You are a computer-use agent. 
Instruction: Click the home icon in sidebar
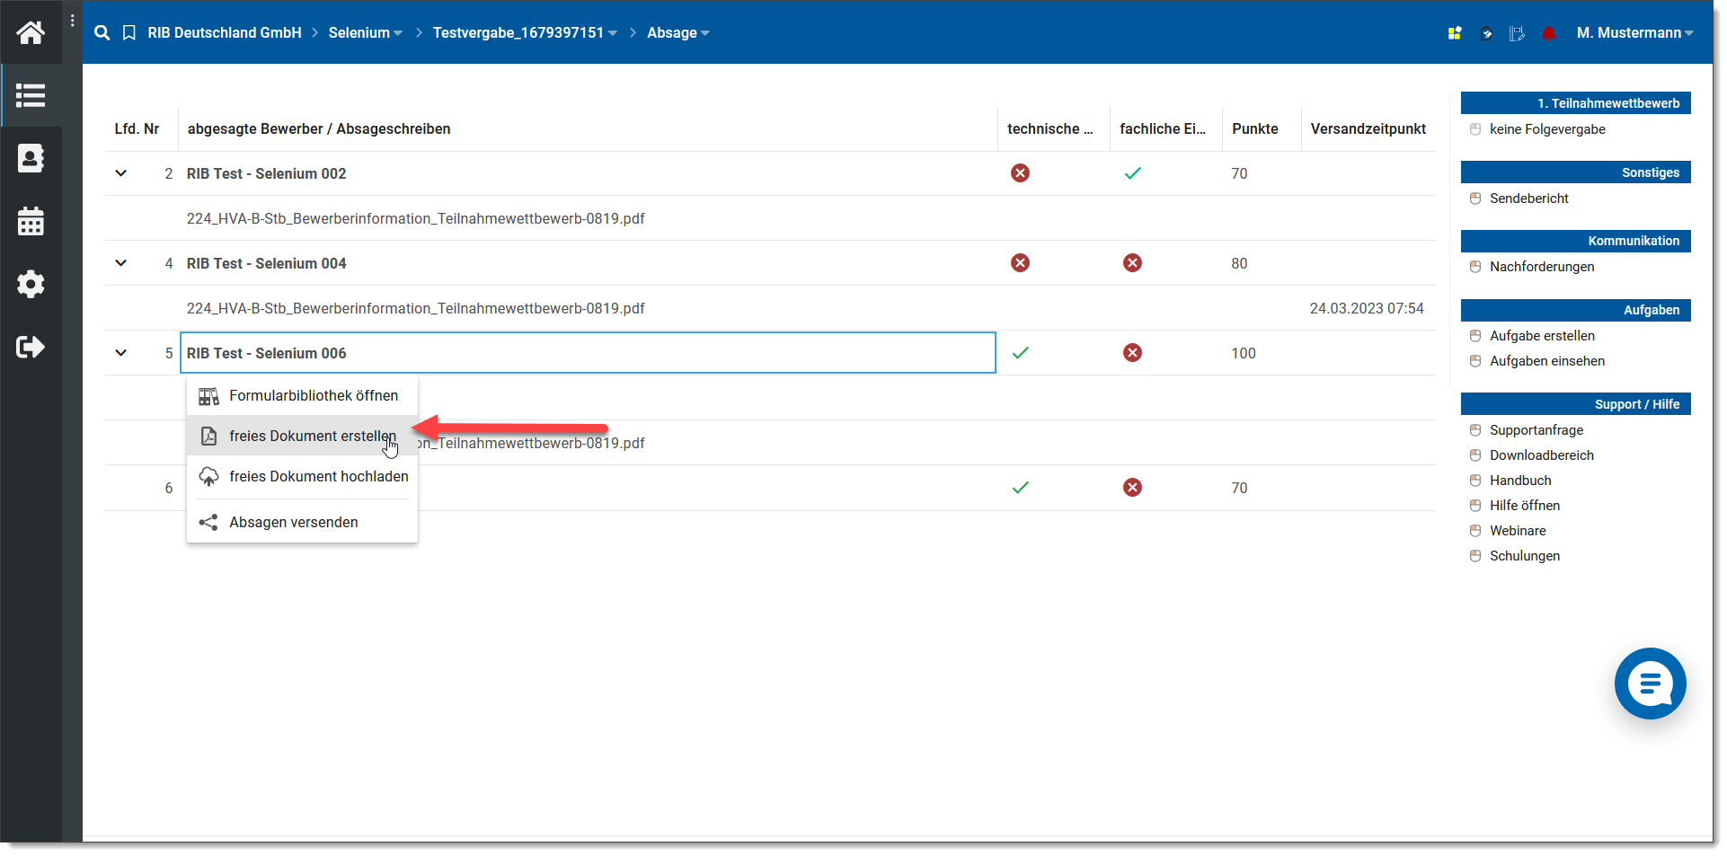pyautogui.click(x=31, y=33)
